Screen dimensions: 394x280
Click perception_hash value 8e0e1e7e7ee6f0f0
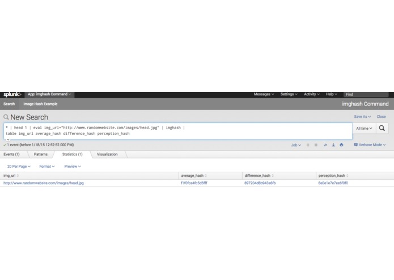pyautogui.click(x=333, y=183)
